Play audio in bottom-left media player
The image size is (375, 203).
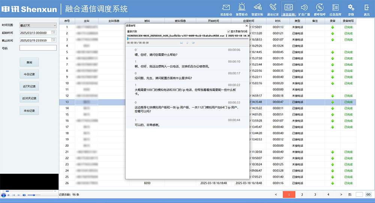(x=3, y=195)
